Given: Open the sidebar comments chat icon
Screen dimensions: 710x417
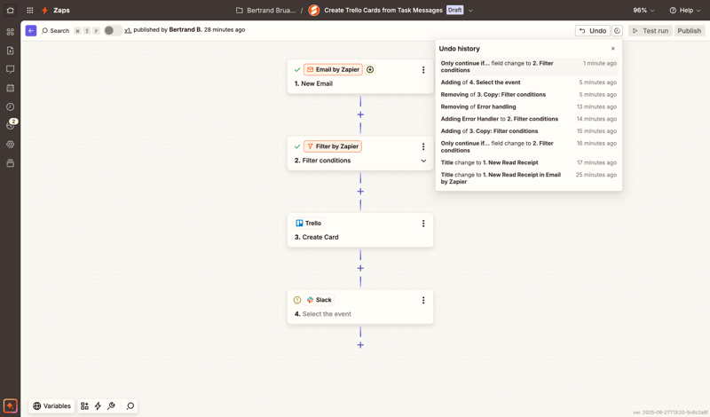Looking at the screenshot, I should [x=10, y=69].
